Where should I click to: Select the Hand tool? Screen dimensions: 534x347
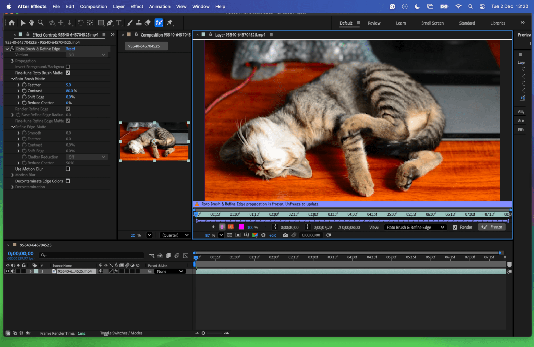pyautogui.click(x=31, y=23)
